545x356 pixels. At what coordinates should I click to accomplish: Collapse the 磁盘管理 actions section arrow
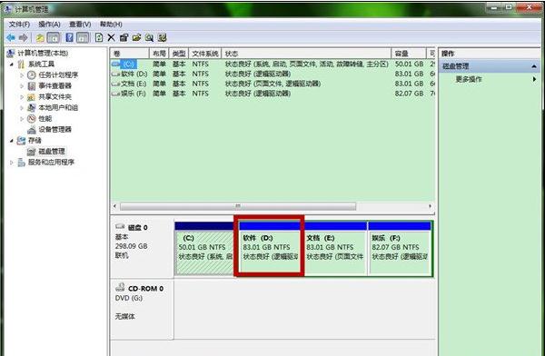(534, 66)
